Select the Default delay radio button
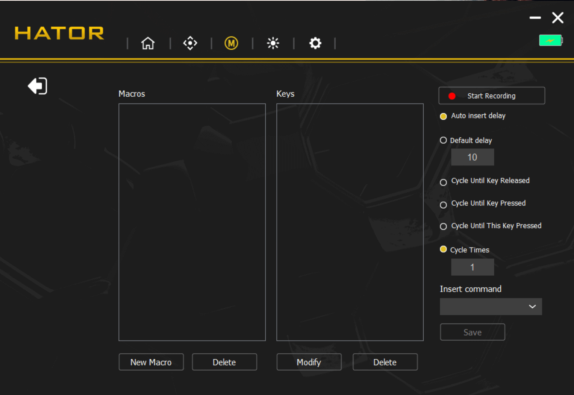Screen dimensions: 574x395 (443, 140)
